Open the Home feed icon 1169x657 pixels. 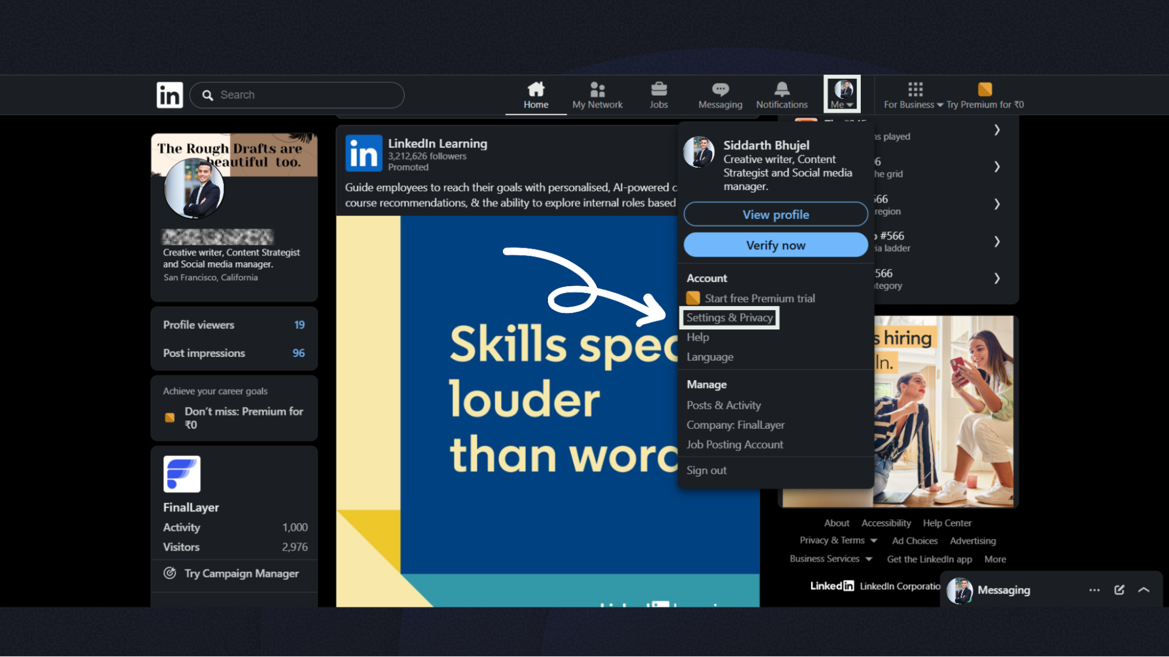click(x=536, y=89)
